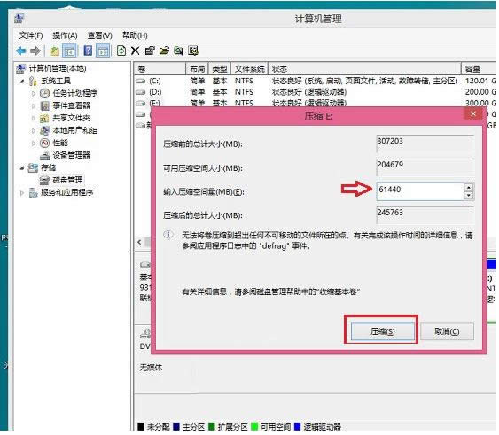
Task: Click the 共享文件夹 icon in tree
Action: point(44,118)
